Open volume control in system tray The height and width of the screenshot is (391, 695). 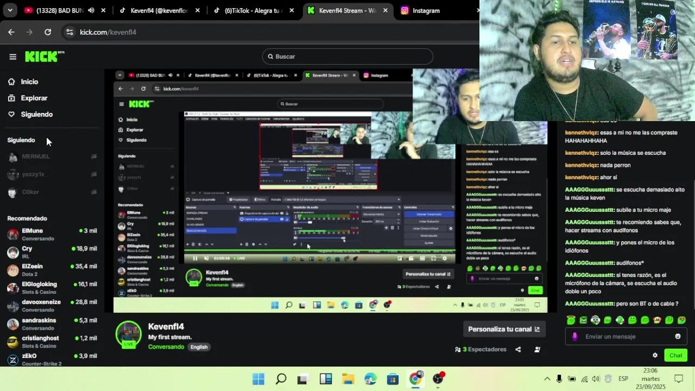pyautogui.click(x=596, y=379)
